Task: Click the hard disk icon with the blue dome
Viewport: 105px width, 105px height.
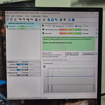Action: click(x=36, y=20)
